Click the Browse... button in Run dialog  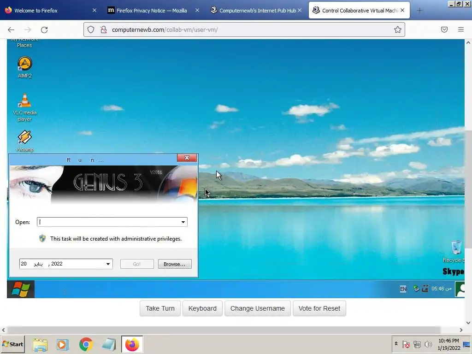(175, 264)
